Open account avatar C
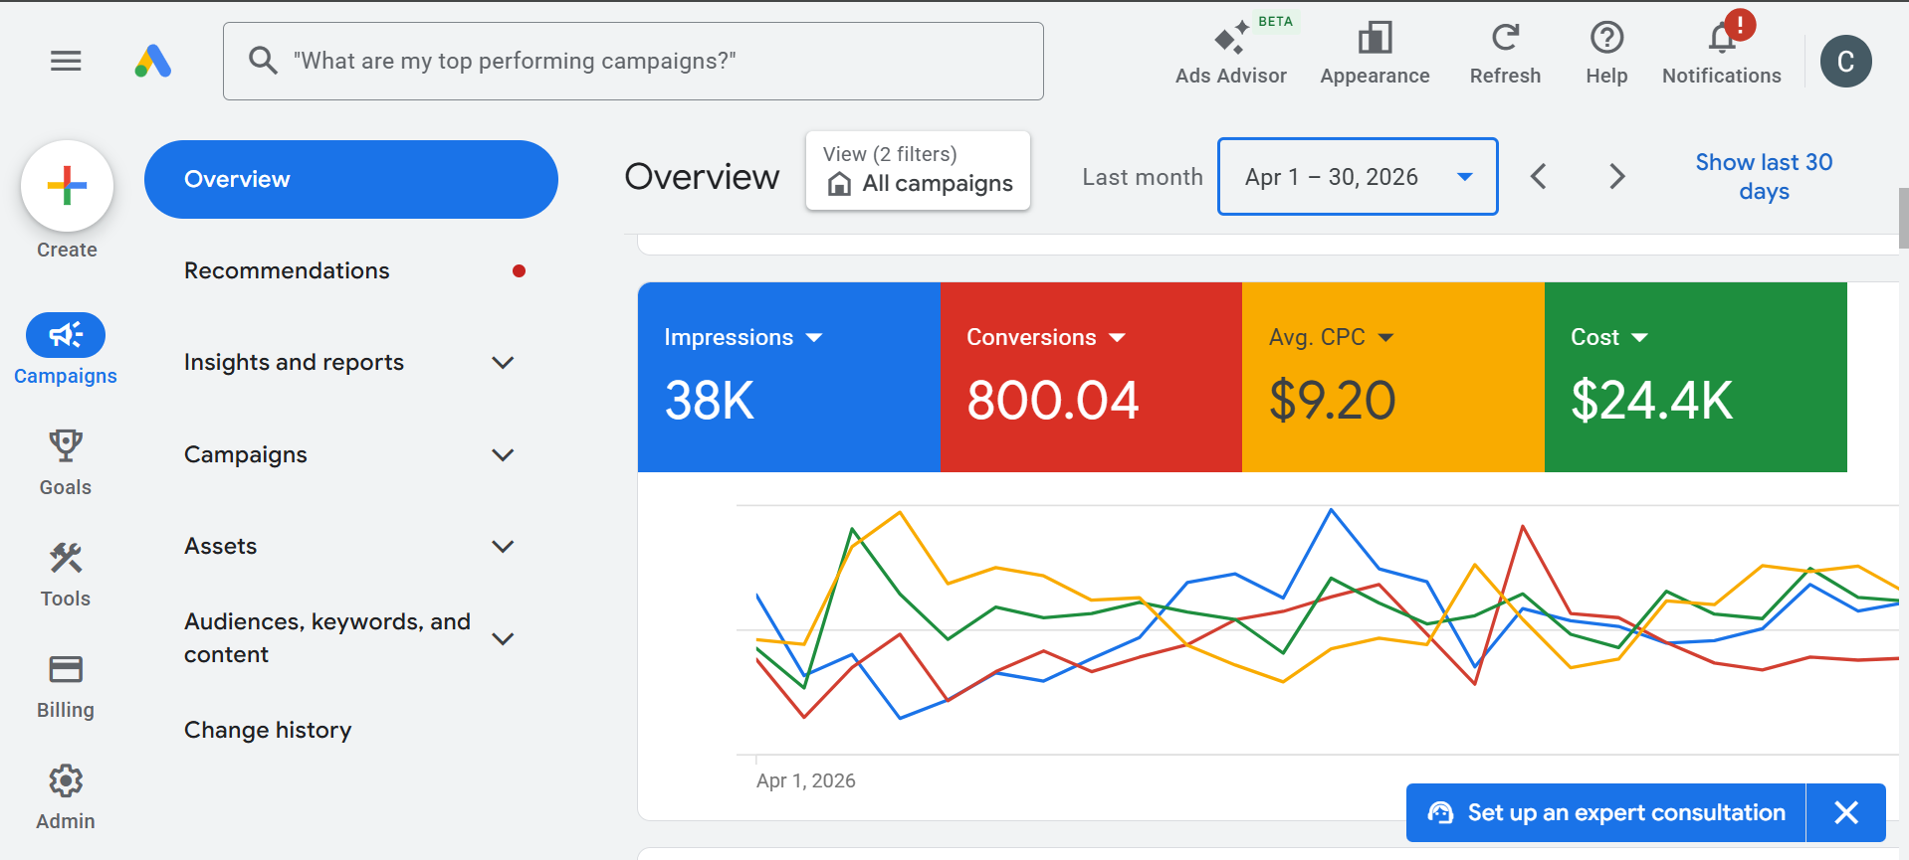This screenshot has height=860, width=1909. [1845, 62]
